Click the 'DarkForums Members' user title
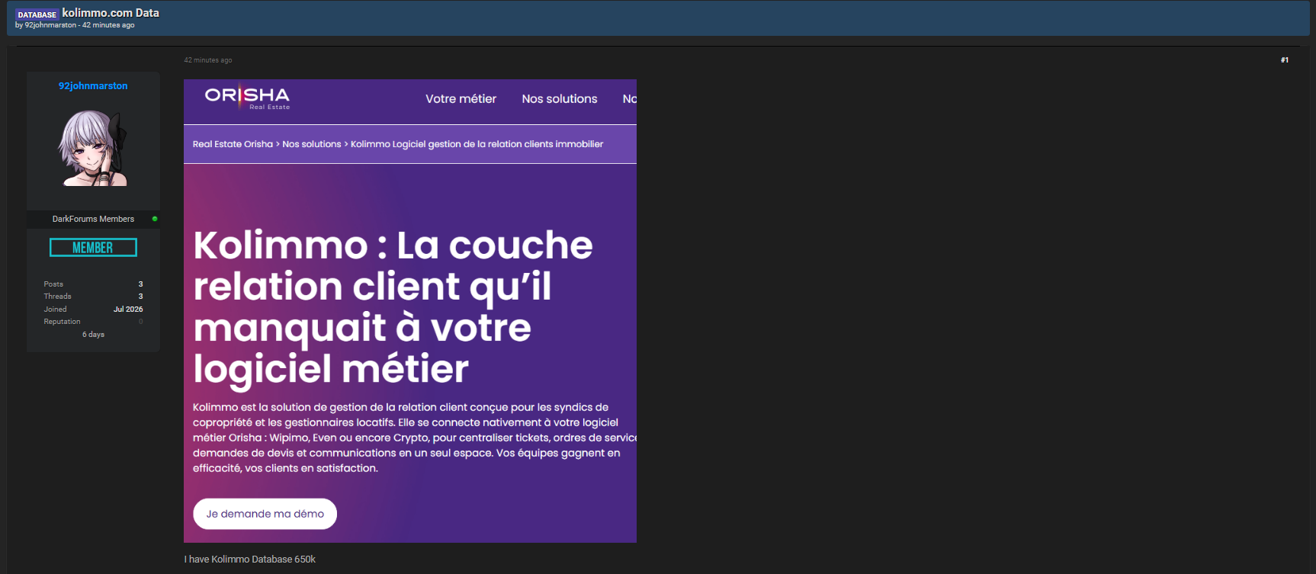The image size is (1316, 574). click(93, 219)
